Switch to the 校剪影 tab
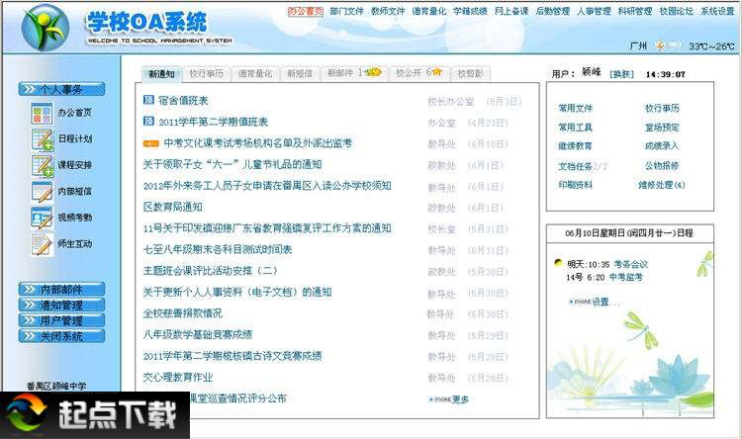Image resolution: width=742 pixels, height=439 pixels. [470, 74]
